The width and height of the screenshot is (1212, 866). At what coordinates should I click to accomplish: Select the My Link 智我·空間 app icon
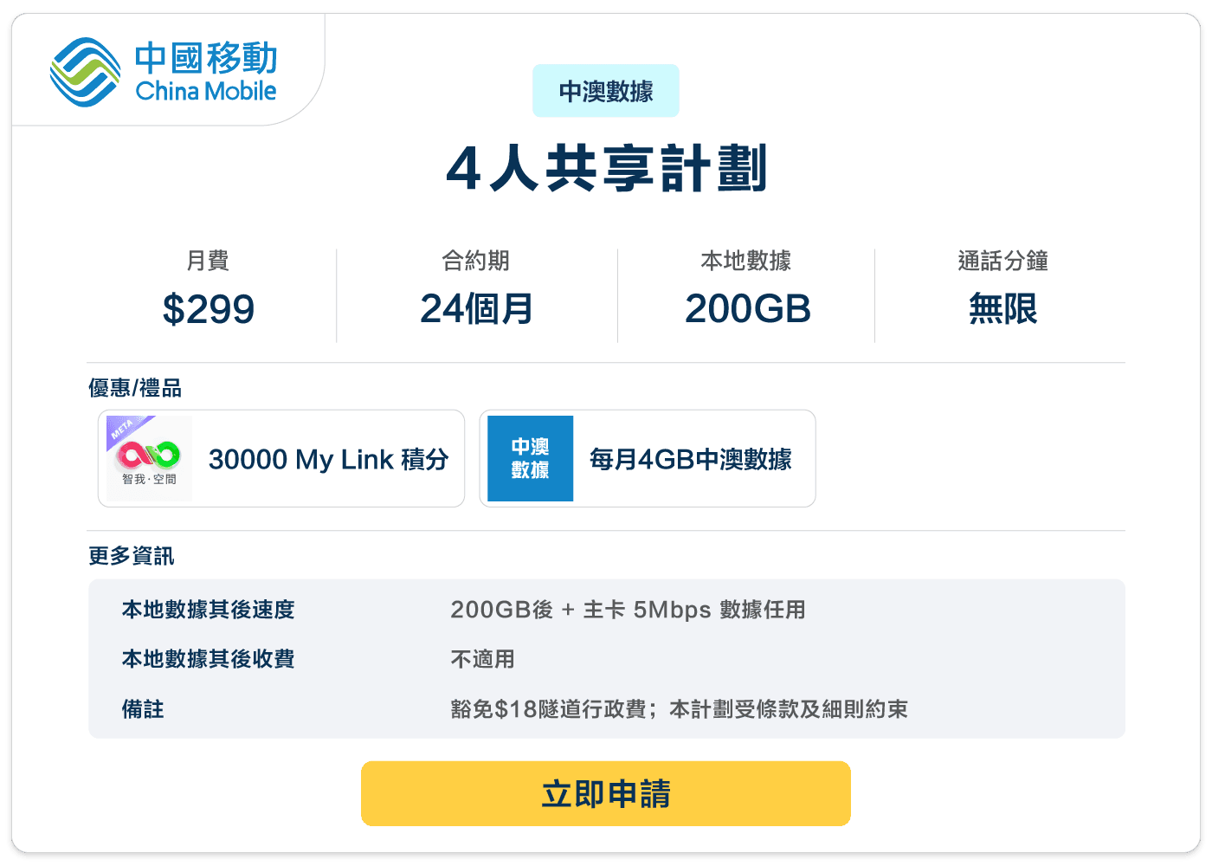click(x=149, y=458)
